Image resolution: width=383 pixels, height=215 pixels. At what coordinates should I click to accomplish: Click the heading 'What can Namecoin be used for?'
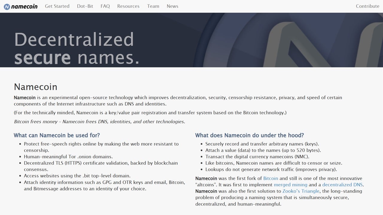pyautogui.click(x=57, y=135)
